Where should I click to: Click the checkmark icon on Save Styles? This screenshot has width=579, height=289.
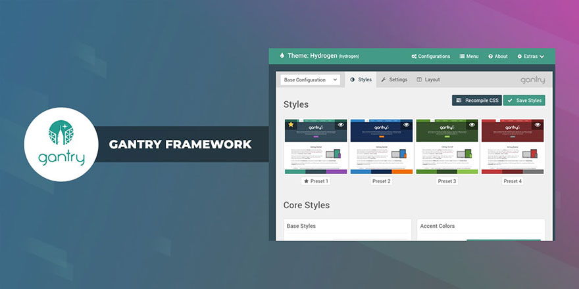[510, 100]
